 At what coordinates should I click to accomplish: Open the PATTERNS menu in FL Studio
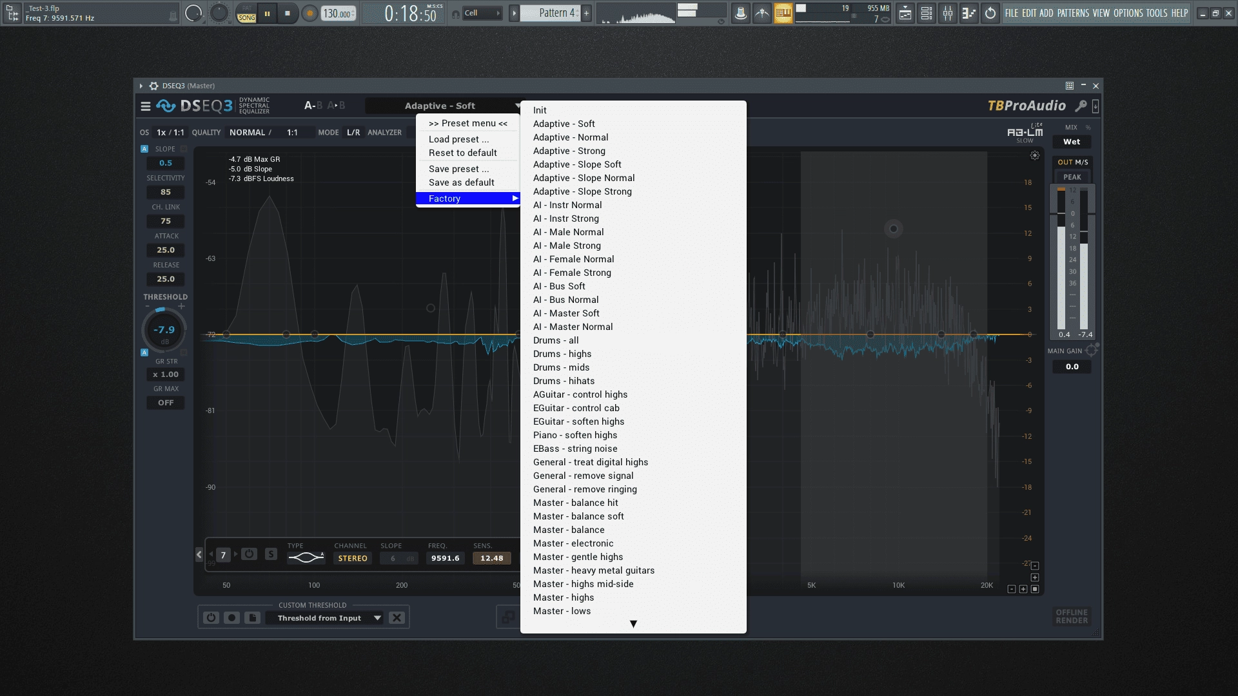click(x=1073, y=13)
